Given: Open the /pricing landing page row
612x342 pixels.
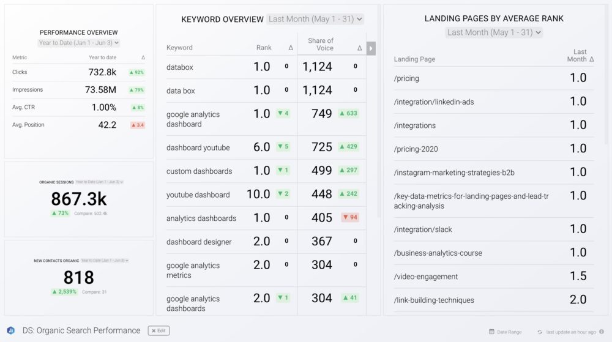Looking at the screenshot, I should point(407,78).
